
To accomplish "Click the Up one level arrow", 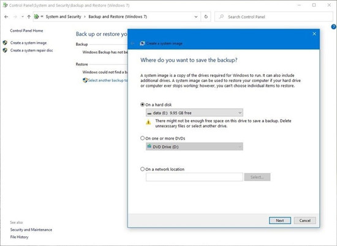I will point(29,17).
